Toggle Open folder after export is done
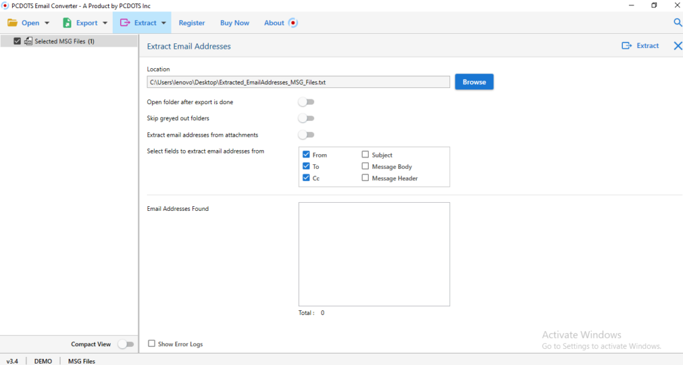Screen dimensions: 683x365 coord(306,102)
